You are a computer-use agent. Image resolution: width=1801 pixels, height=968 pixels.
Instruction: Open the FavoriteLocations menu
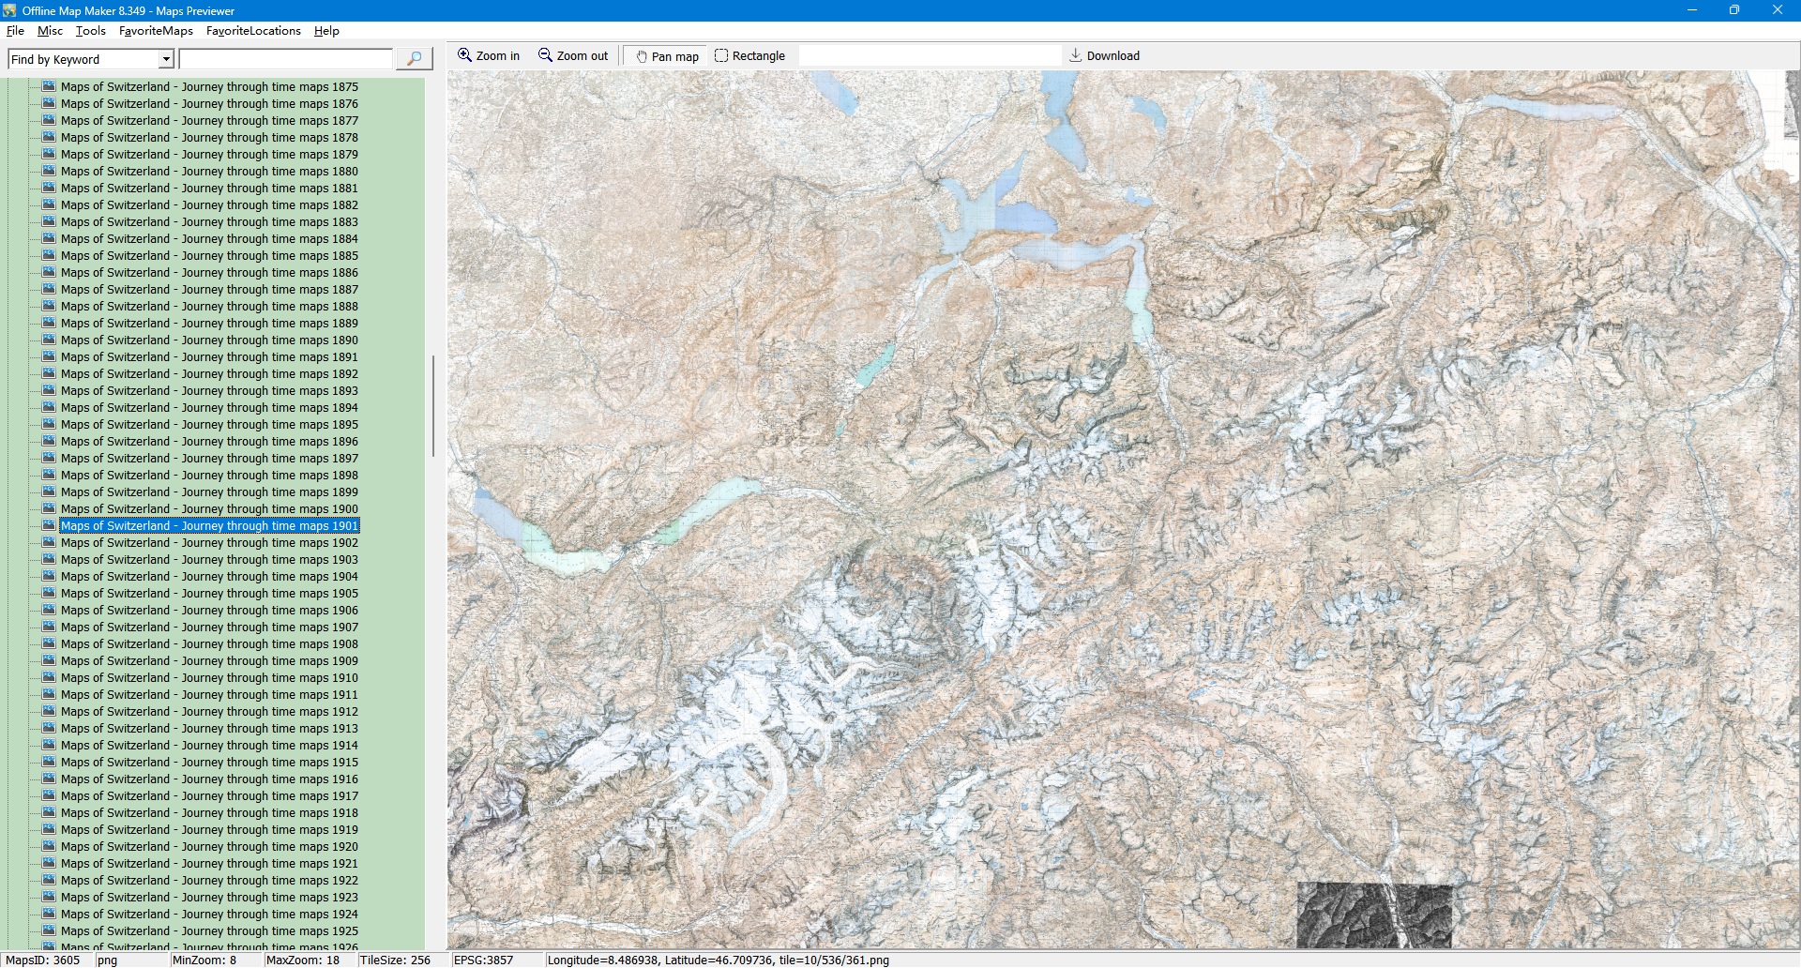[253, 31]
